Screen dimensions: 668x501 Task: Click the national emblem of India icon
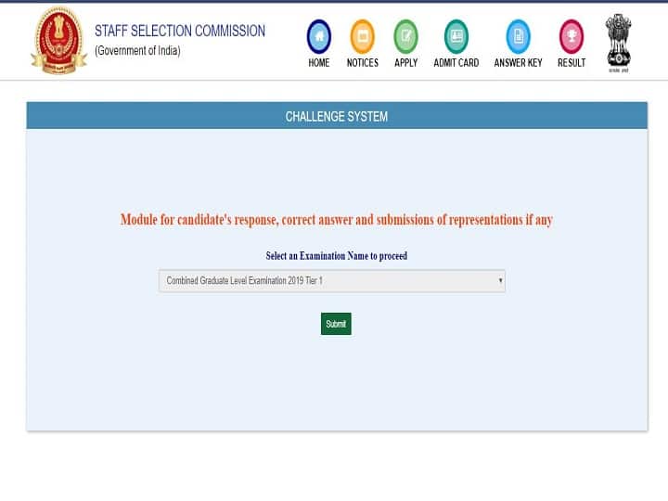click(x=619, y=42)
